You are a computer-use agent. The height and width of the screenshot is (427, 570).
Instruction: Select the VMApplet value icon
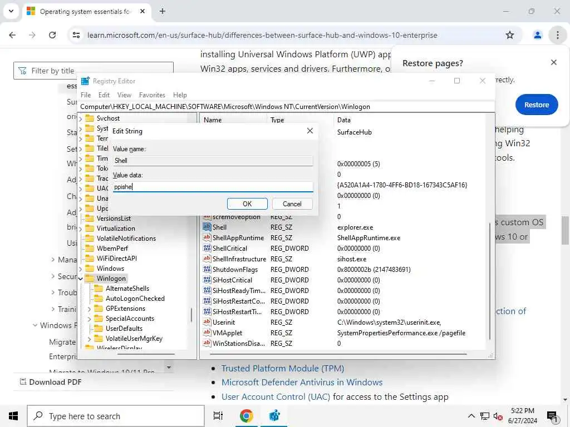[207, 332]
